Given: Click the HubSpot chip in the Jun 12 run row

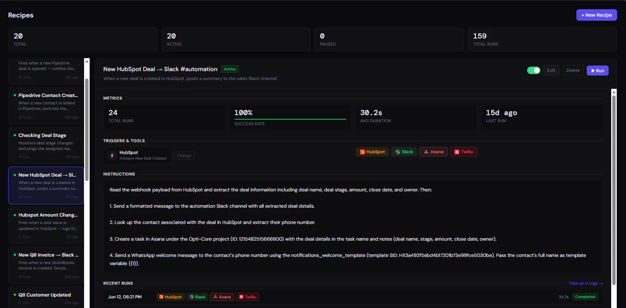Looking at the screenshot, I should (x=170, y=297).
